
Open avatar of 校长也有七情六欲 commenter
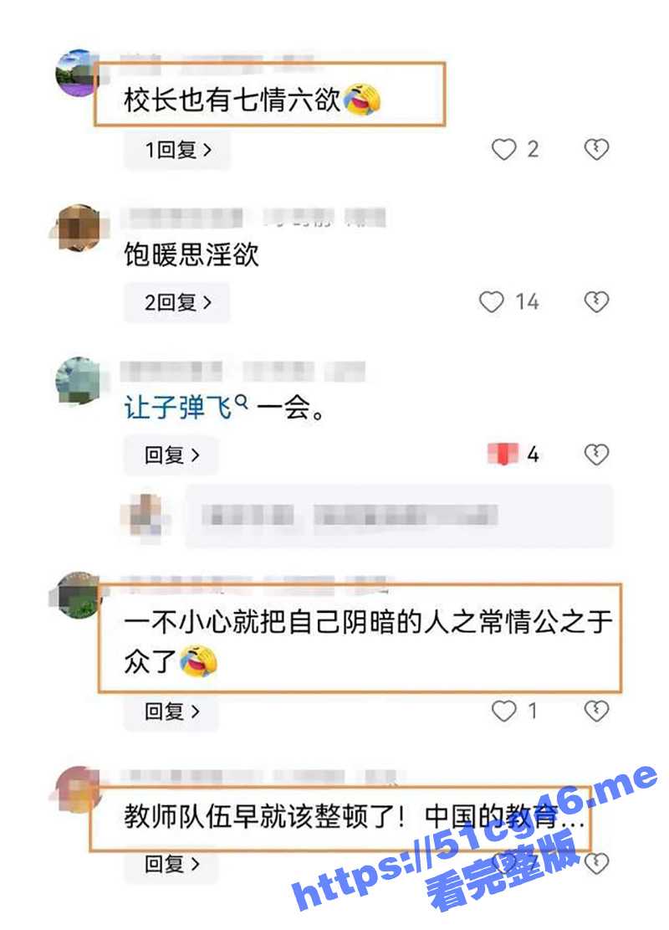tap(79, 74)
